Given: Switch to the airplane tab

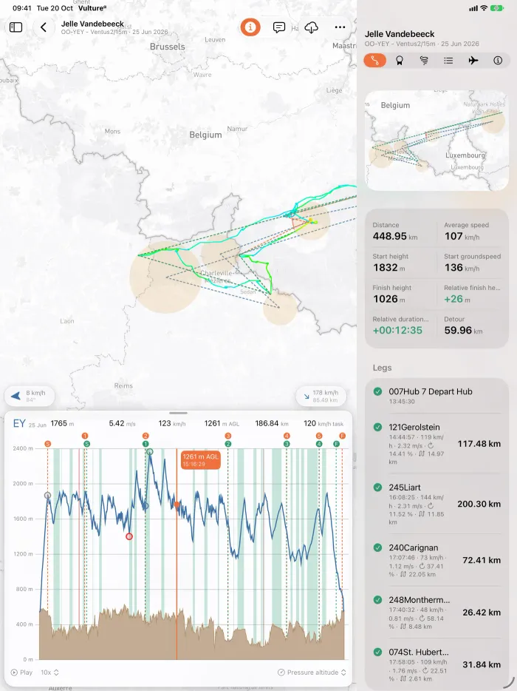Looking at the screenshot, I should [473, 61].
